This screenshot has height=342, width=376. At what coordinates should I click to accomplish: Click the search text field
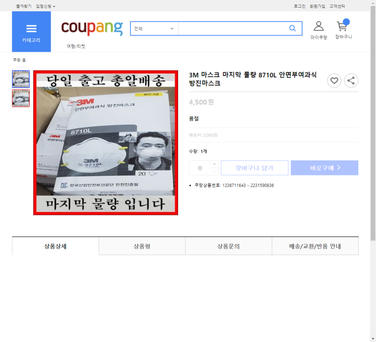[x=233, y=28]
